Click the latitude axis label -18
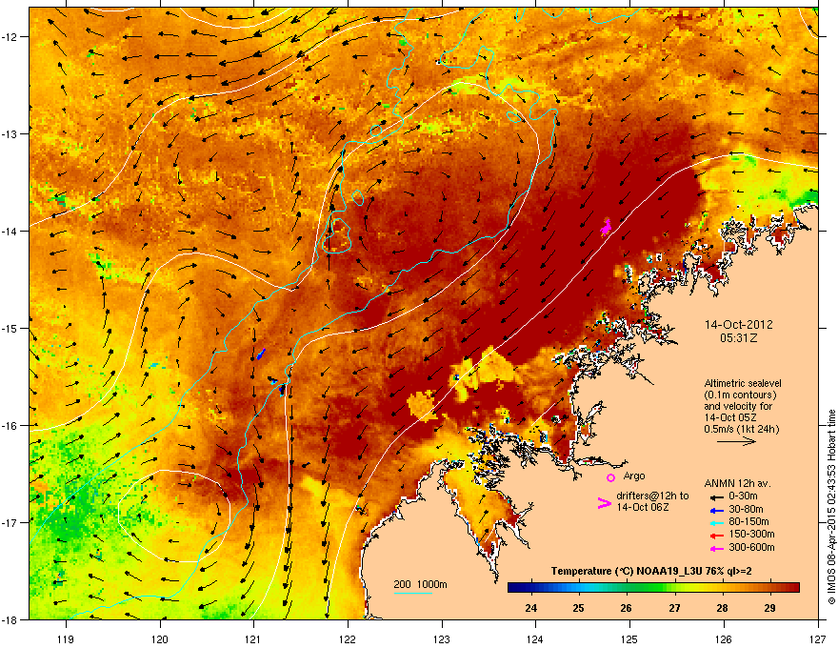838x648 pixels. tap(10, 619)
